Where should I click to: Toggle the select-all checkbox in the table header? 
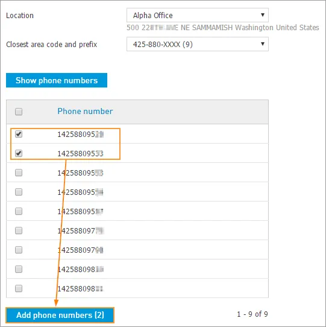point(19,112)
